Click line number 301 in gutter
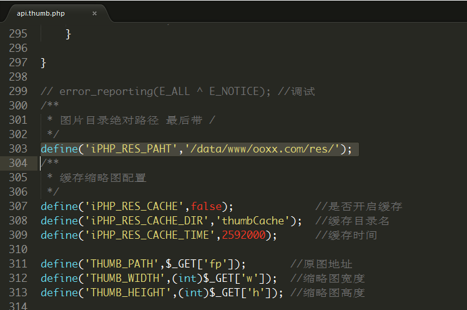The height and width of the screenshot is (310, 467). [x=18, y=120]
